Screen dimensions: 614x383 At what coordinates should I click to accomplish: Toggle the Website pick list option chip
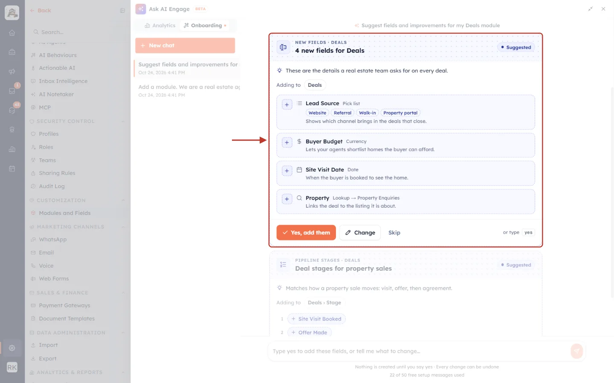(x=318, y=113)
